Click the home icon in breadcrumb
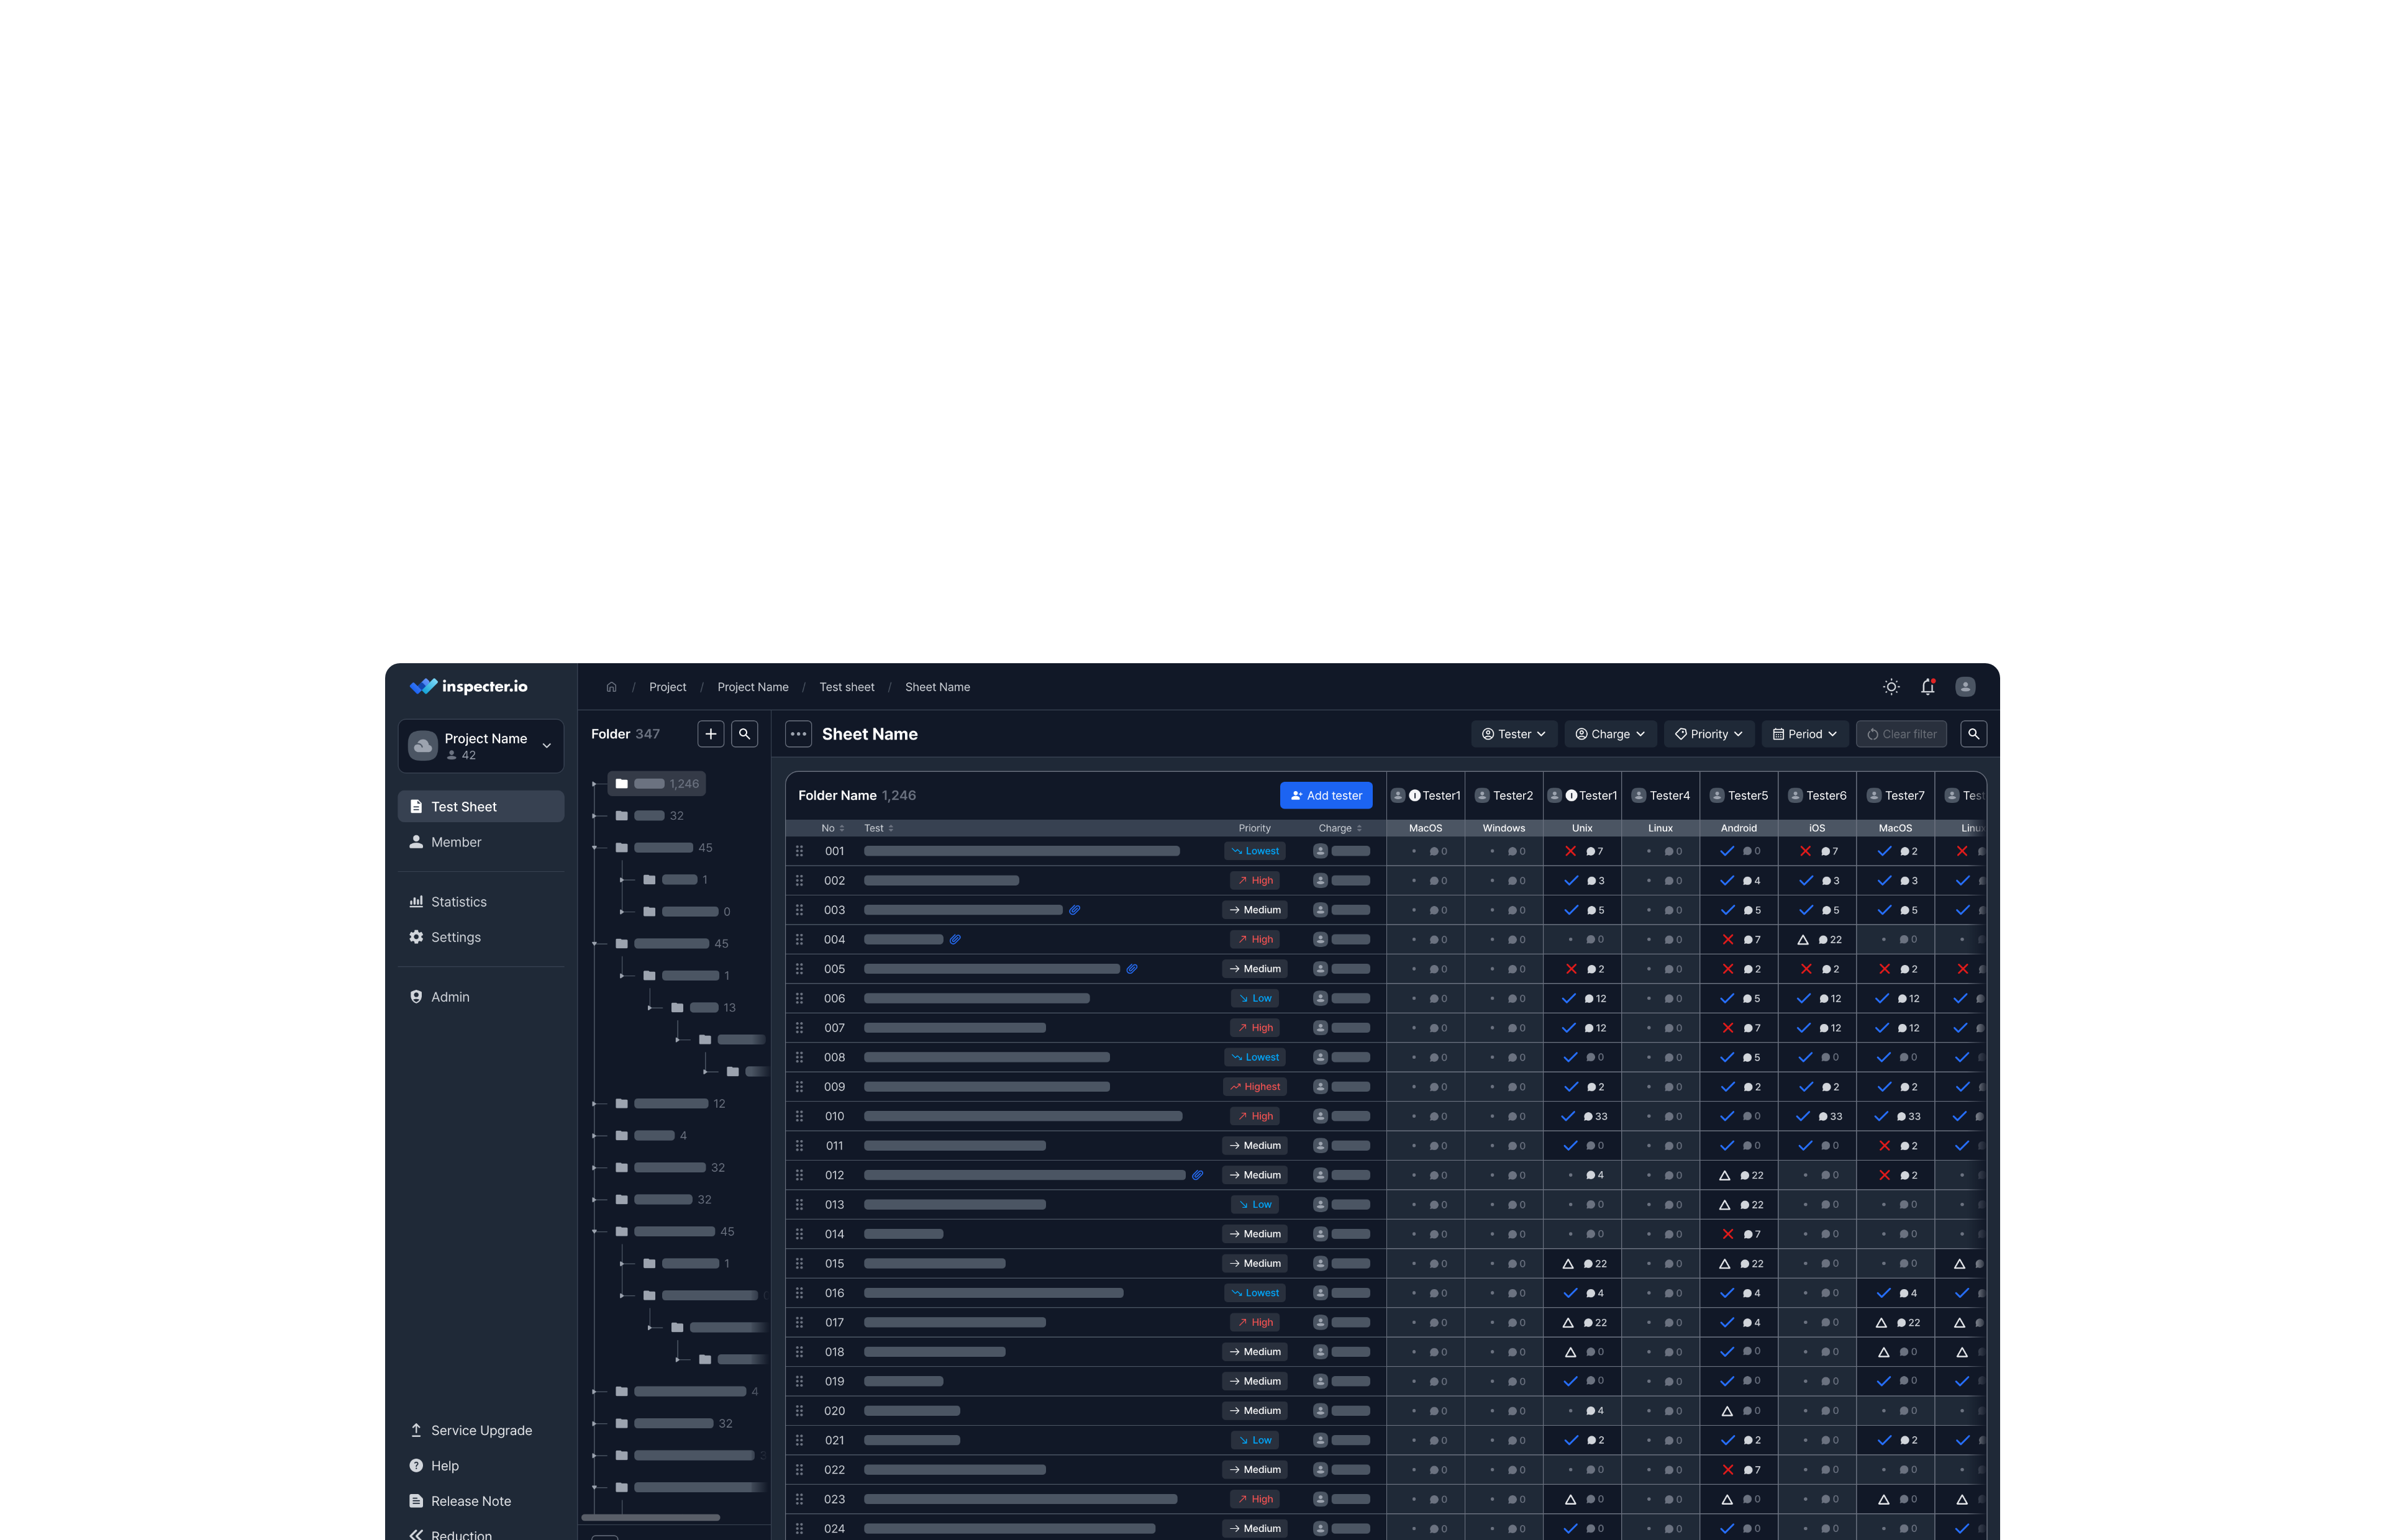Image resolution: width=2384 pixels, height=1540 pixels. coord(611,687)
